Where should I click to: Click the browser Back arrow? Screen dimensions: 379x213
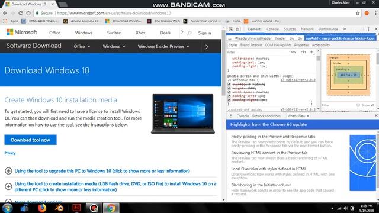tap(5, 13)
